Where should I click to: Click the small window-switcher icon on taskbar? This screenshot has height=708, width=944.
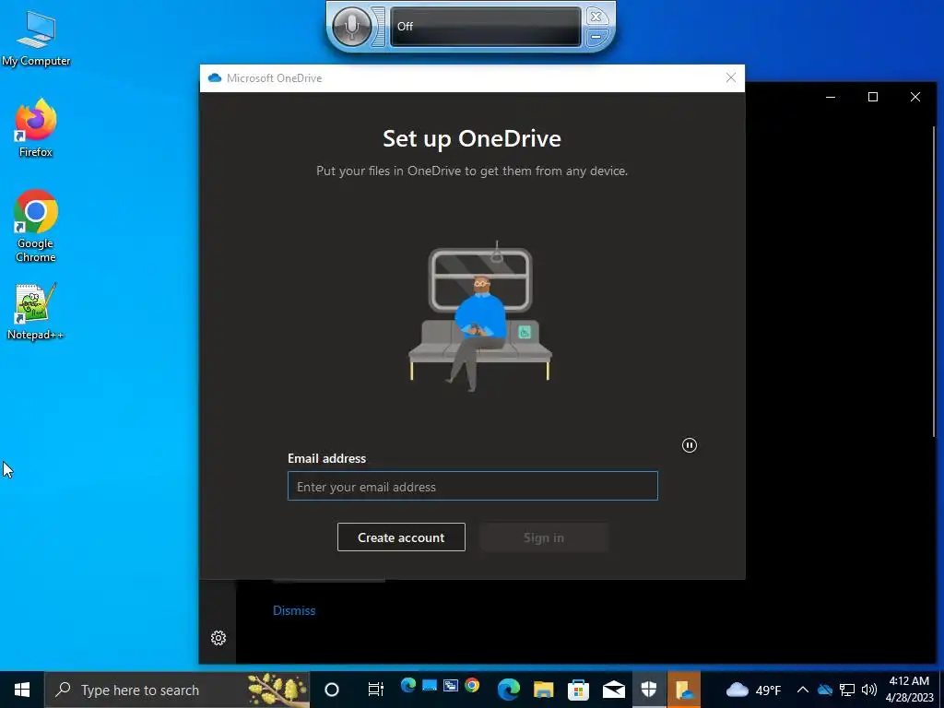point(450,685)
